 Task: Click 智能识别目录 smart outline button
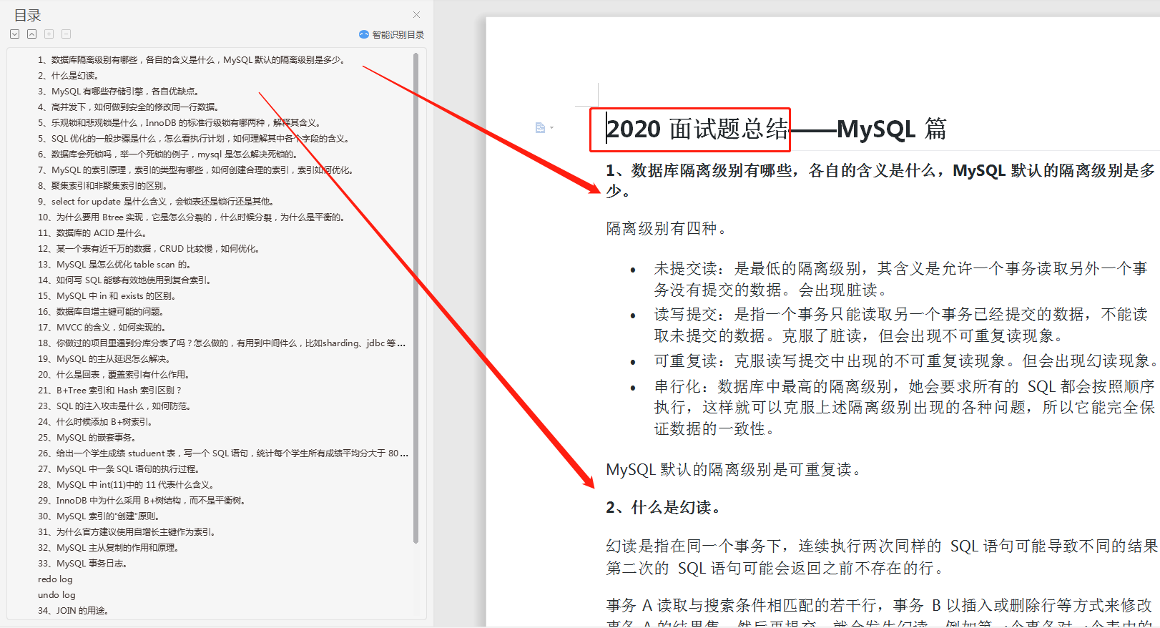pos(391,34)
